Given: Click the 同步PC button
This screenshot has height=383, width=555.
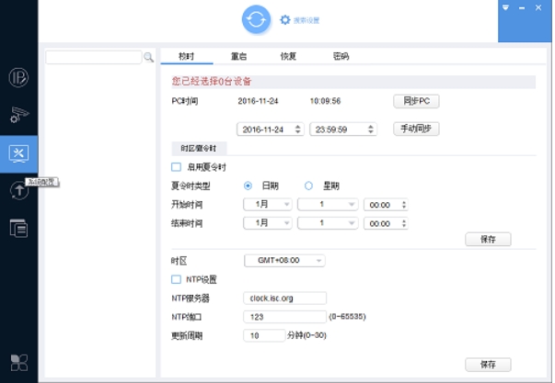Looking at the screenshot, I should click(x=416, y=101).
